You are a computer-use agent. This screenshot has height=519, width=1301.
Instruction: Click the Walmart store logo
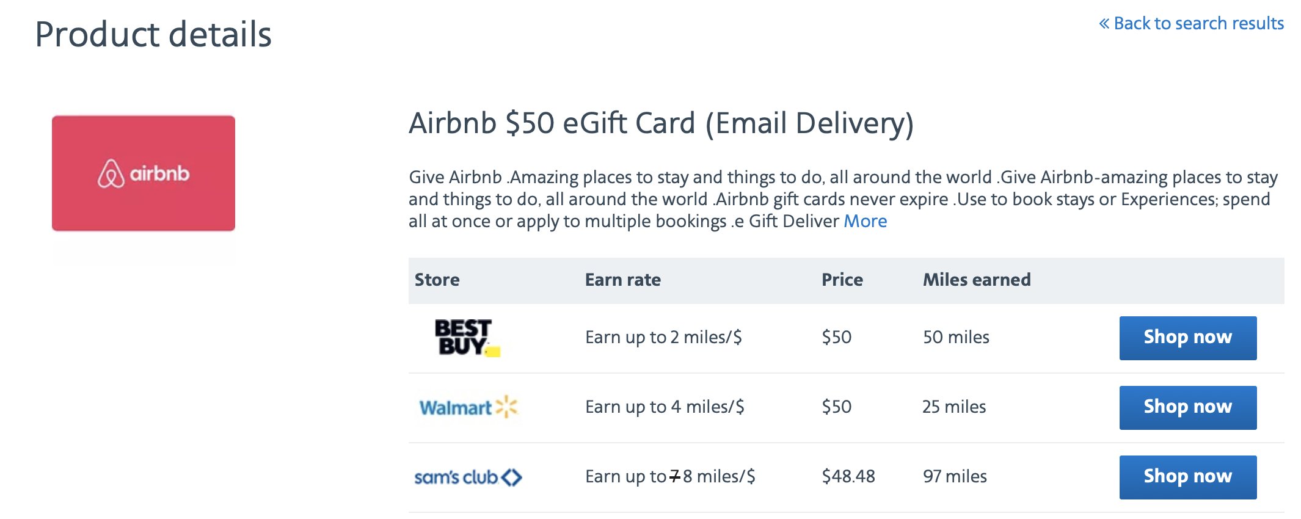[x=468, y=407]
